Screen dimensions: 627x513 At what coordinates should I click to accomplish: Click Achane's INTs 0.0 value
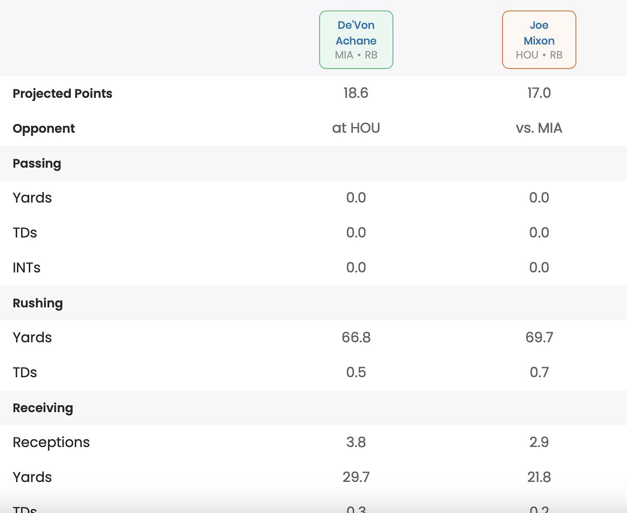click(356, 268)
